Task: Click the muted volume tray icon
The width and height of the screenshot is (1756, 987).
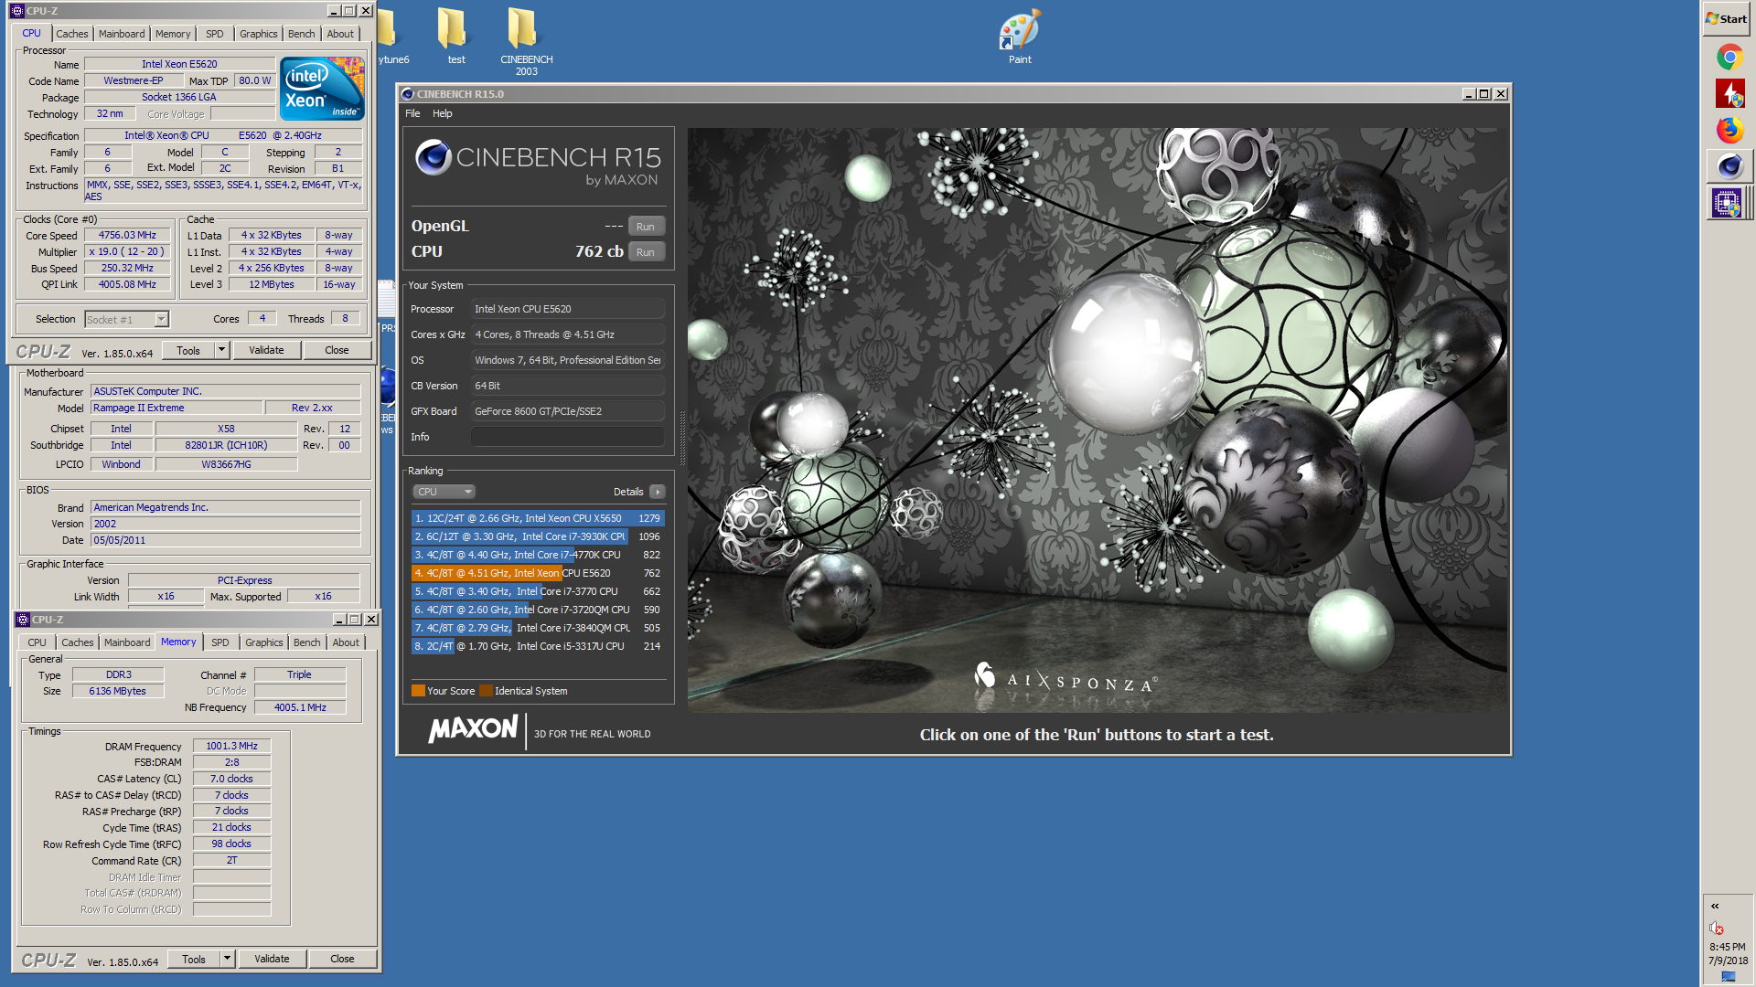Action: 1716,928
